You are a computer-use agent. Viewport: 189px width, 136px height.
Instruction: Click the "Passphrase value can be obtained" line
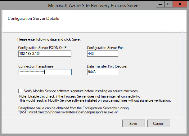coord(74,108)
